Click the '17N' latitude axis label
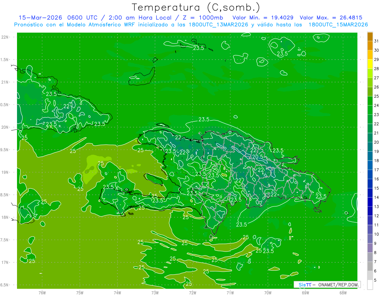The height and width of the screenshot is (297, 385). [5, 262]
